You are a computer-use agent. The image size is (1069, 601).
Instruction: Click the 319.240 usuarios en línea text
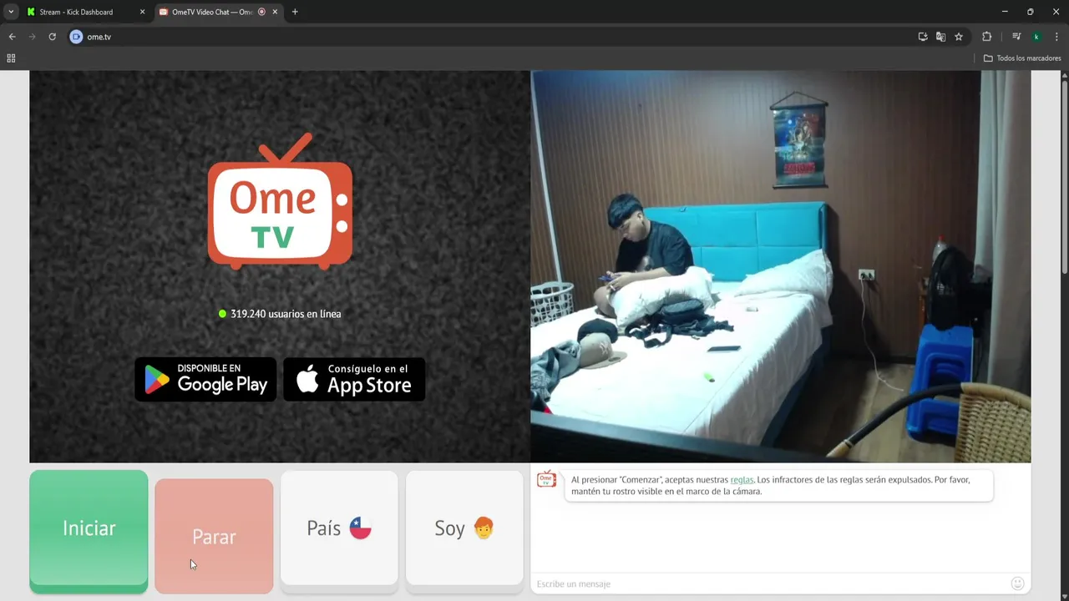pyautogui.click(x=286, y=314)
